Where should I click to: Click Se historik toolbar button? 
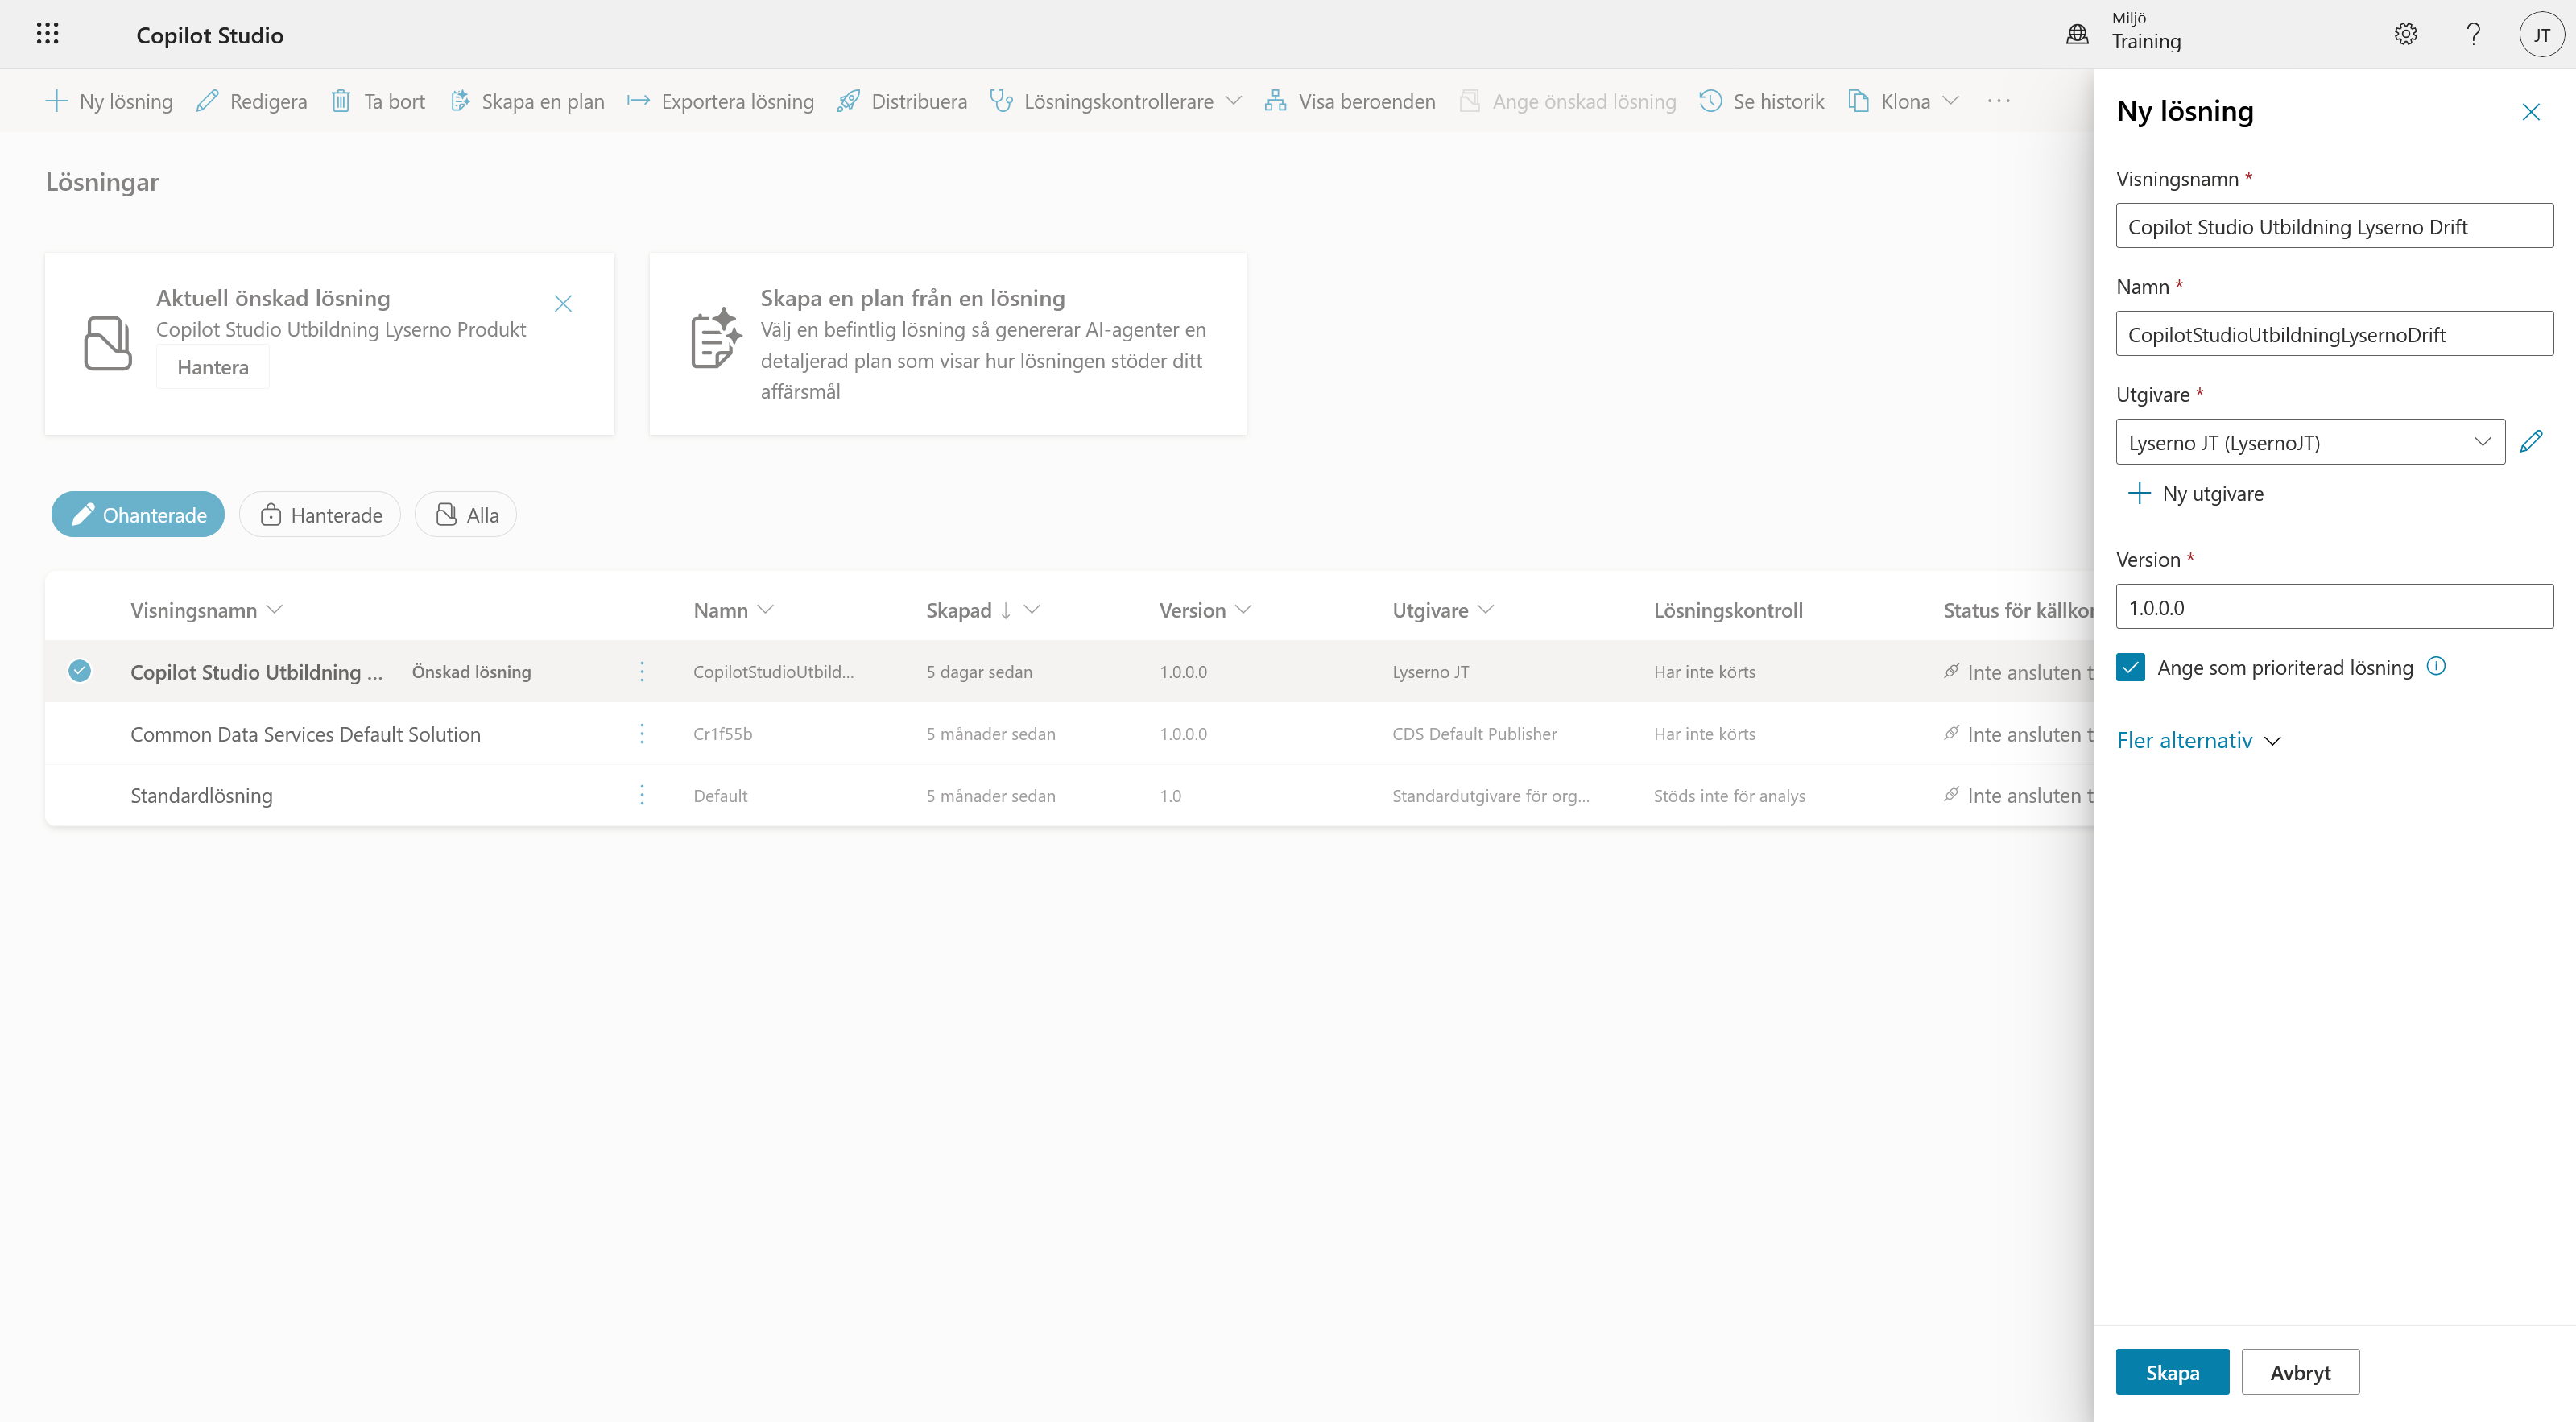tap(1761, 101)
